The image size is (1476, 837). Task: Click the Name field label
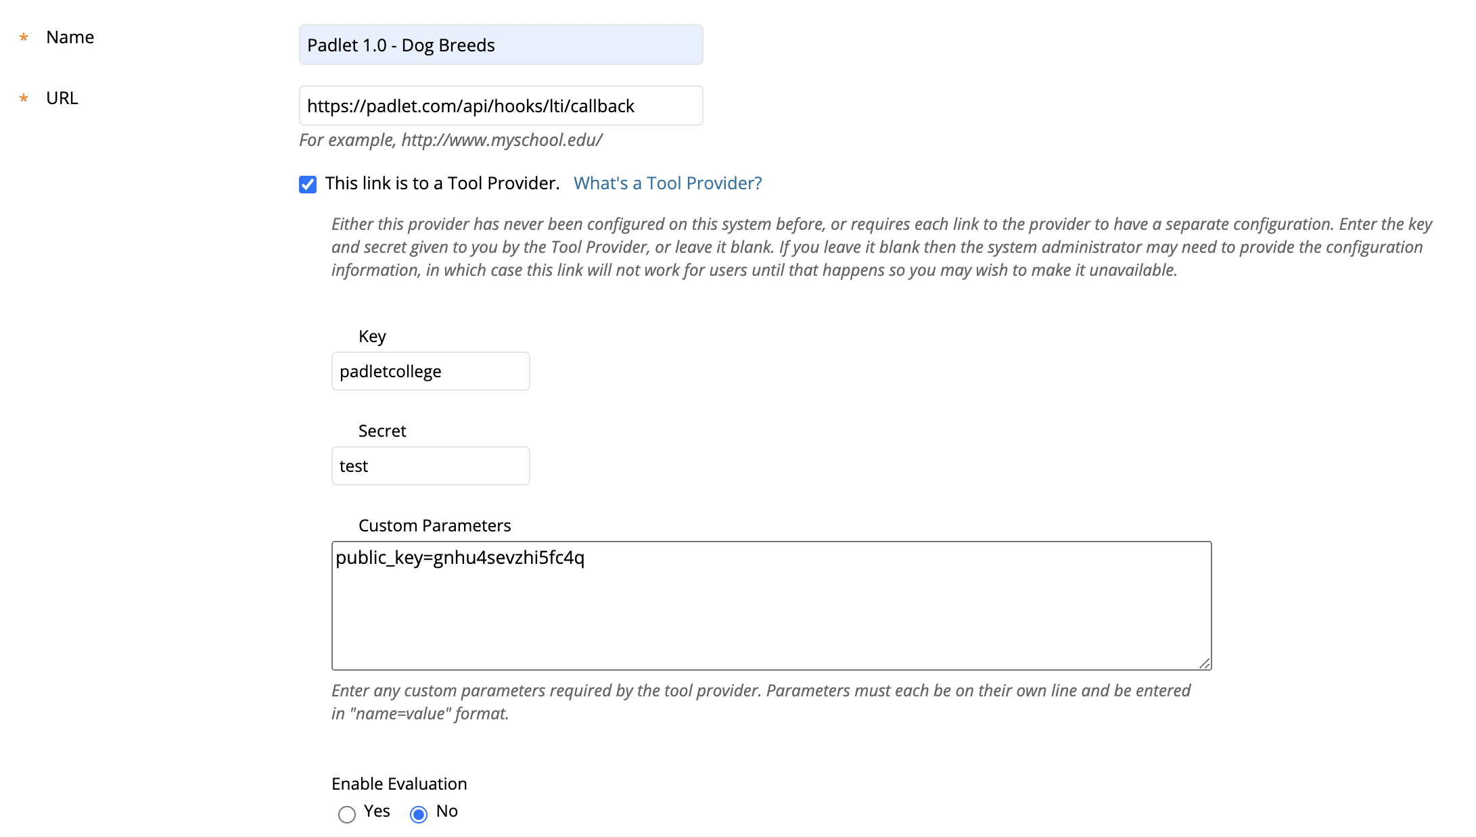[70, 37]
